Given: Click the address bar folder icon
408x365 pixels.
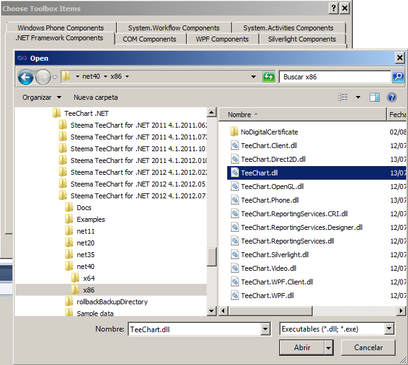Looking at the screenshot, I should [66, 76].
